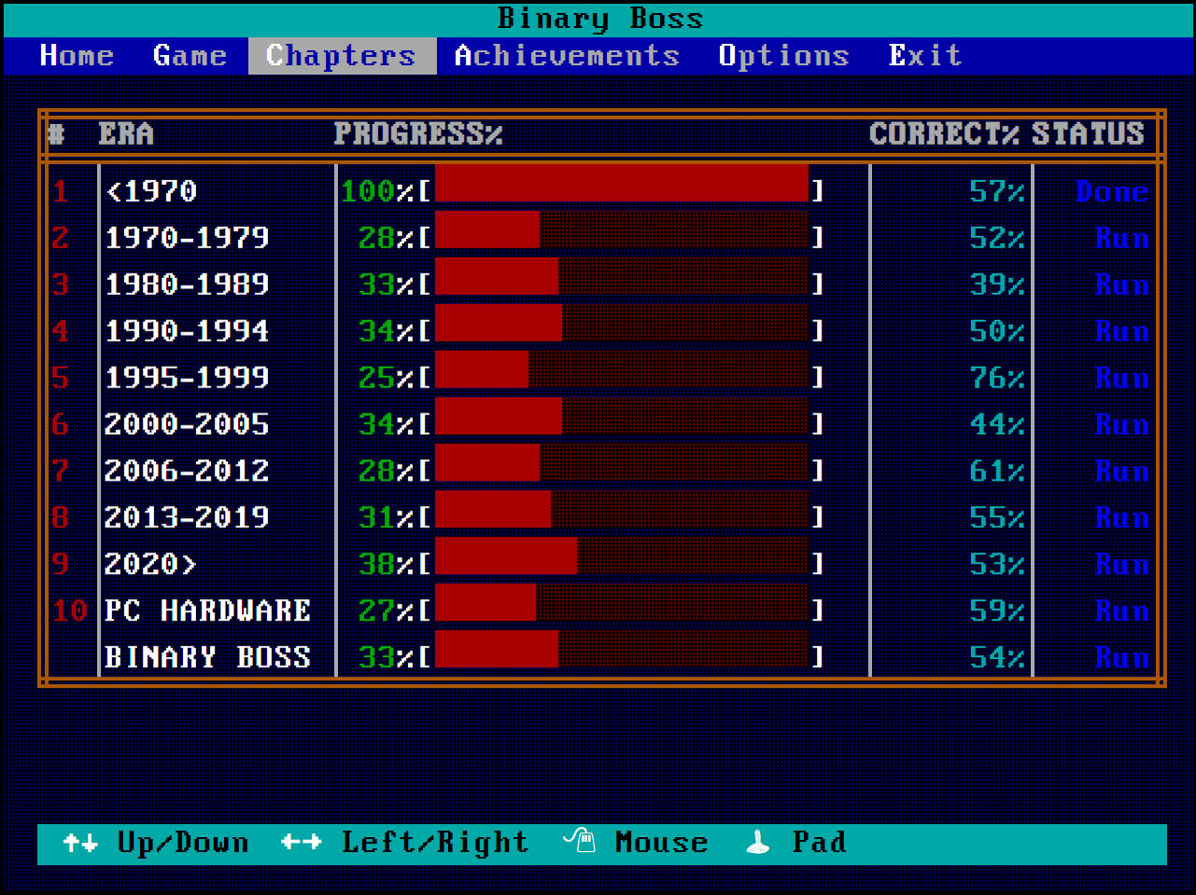Screen dimensions: 1196x895
Task: Click Done next to the <1970 era
Action: 1112,191
